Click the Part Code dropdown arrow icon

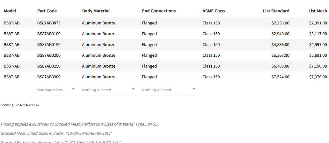(73, 89)
